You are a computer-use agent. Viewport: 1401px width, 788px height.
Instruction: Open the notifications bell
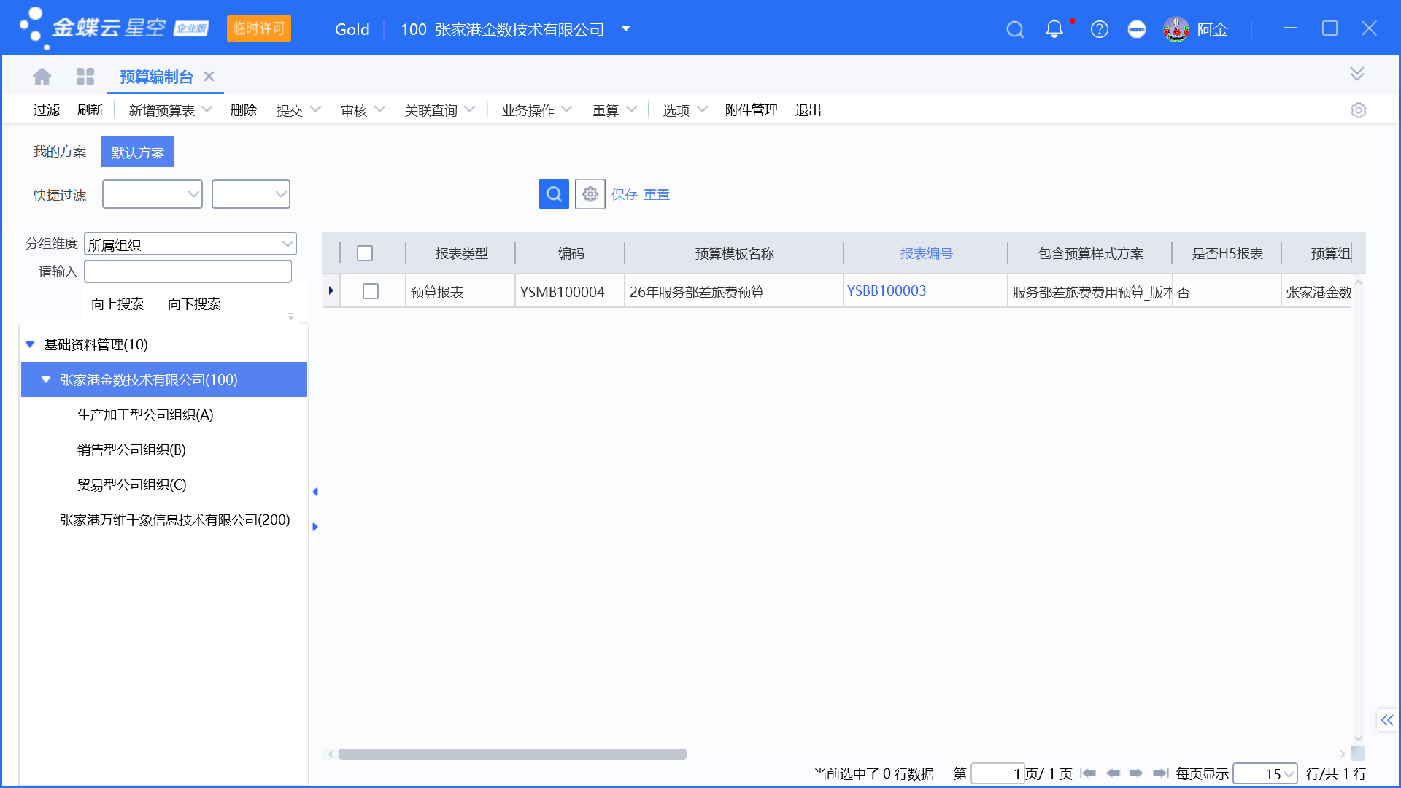(x=1054, y=29)
